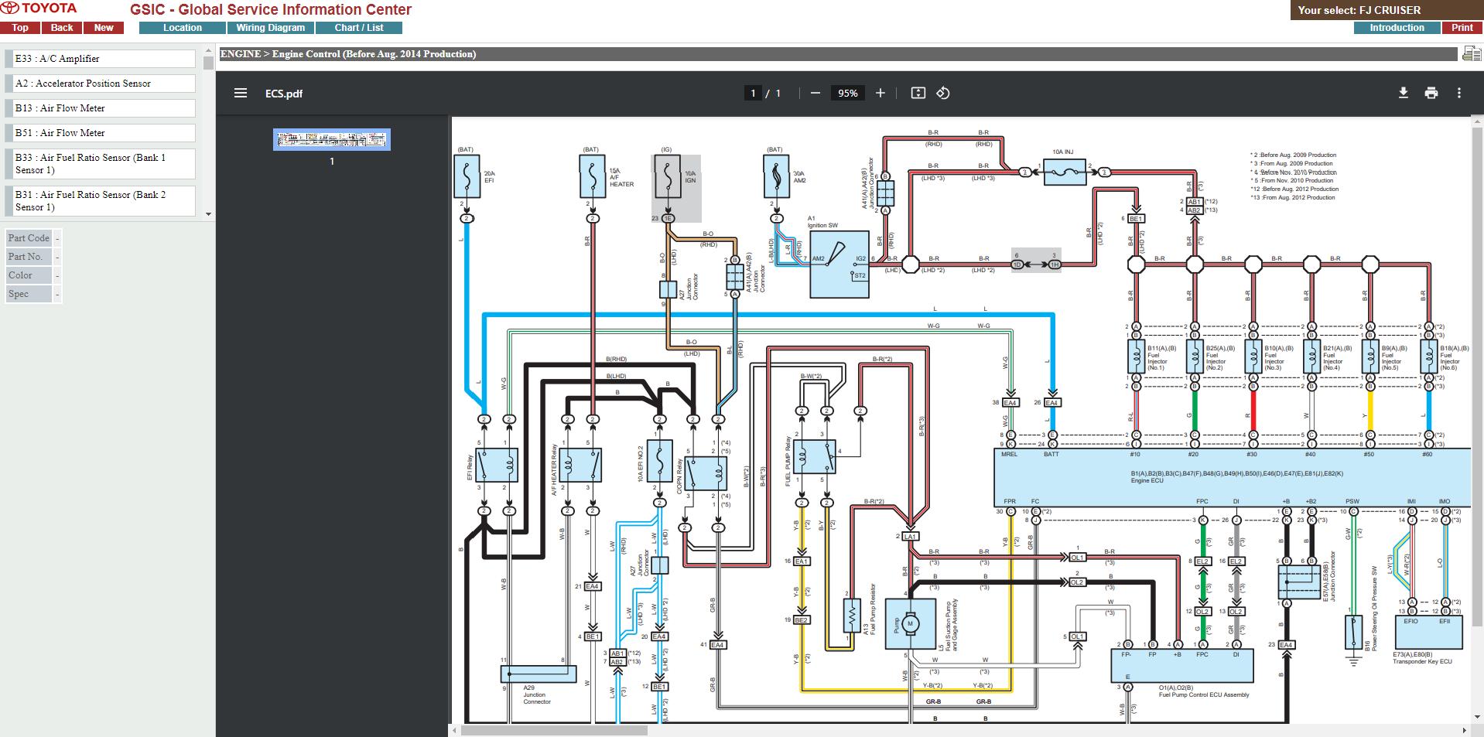Click the 10A INJ fuse symbol
Viewport: 1484px width, 737px height.
point(1065,172)
